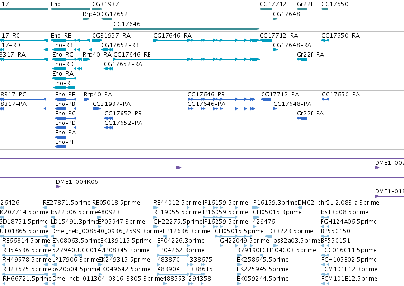Click the CG17648-RA transcript label

292,45
